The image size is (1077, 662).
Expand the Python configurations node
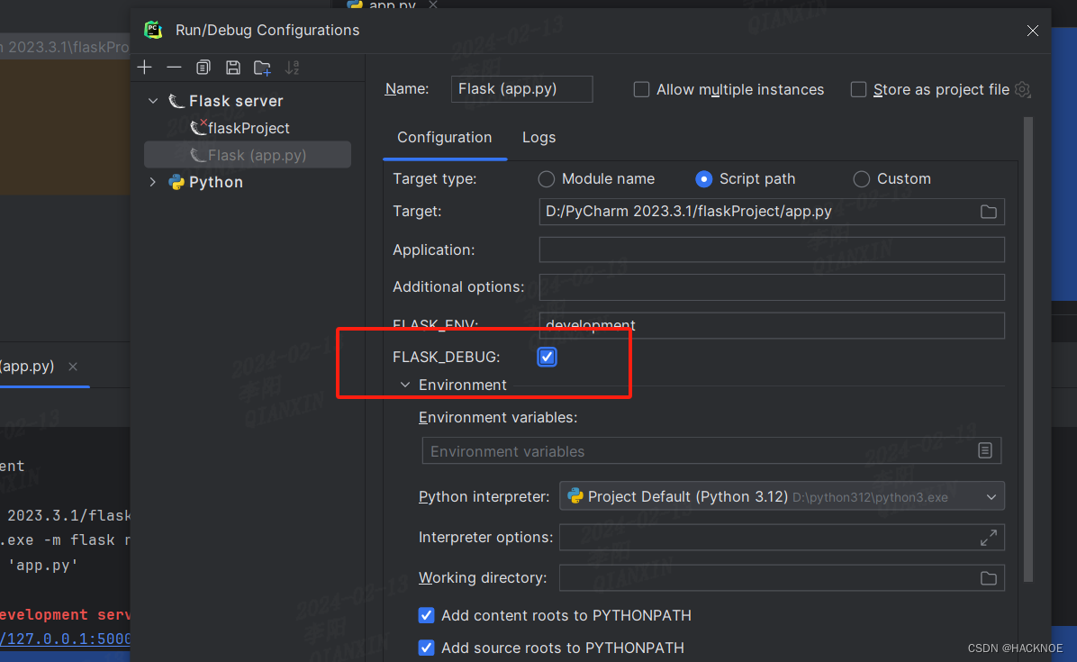click(153, 182)
